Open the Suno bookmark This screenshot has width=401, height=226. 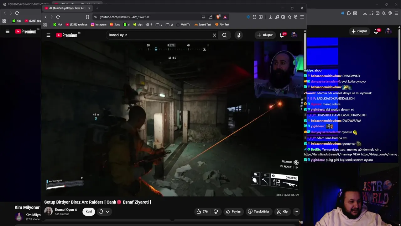coord(115,24)
